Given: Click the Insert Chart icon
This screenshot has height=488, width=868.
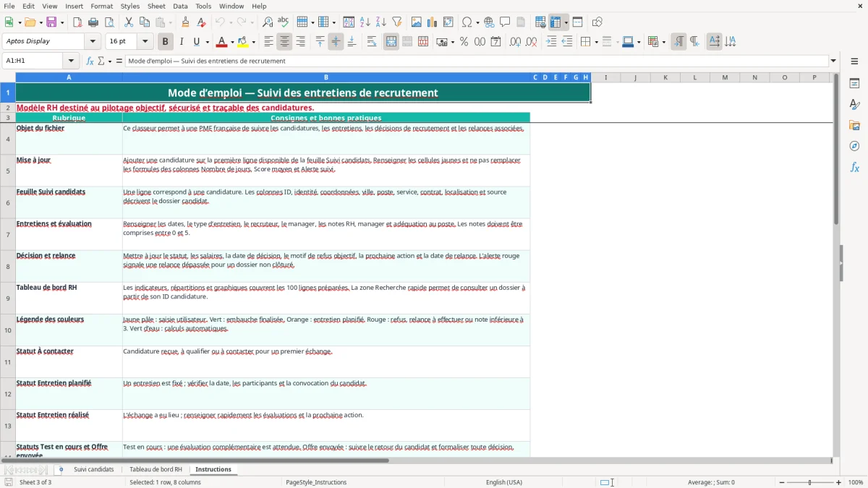Looking at the screenshot, I should [432, 22].
